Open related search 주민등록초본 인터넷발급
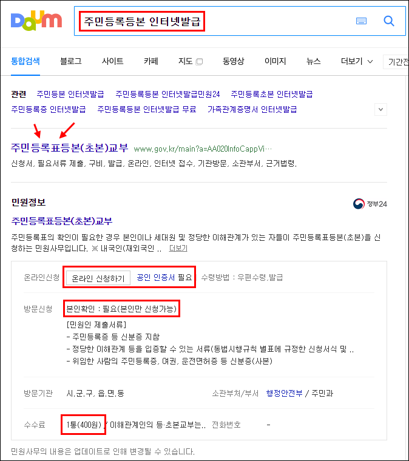 point(272,94)
